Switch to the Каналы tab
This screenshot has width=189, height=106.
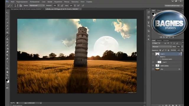(159, 41)
